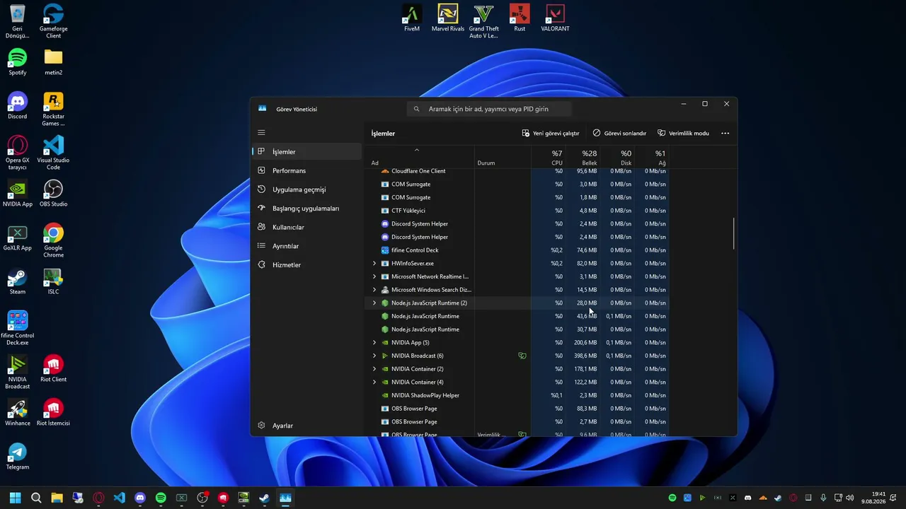This screenshot has height=509, width=906.
Task: Open the three-dots more options menu
Action: [x=725, y=133]
